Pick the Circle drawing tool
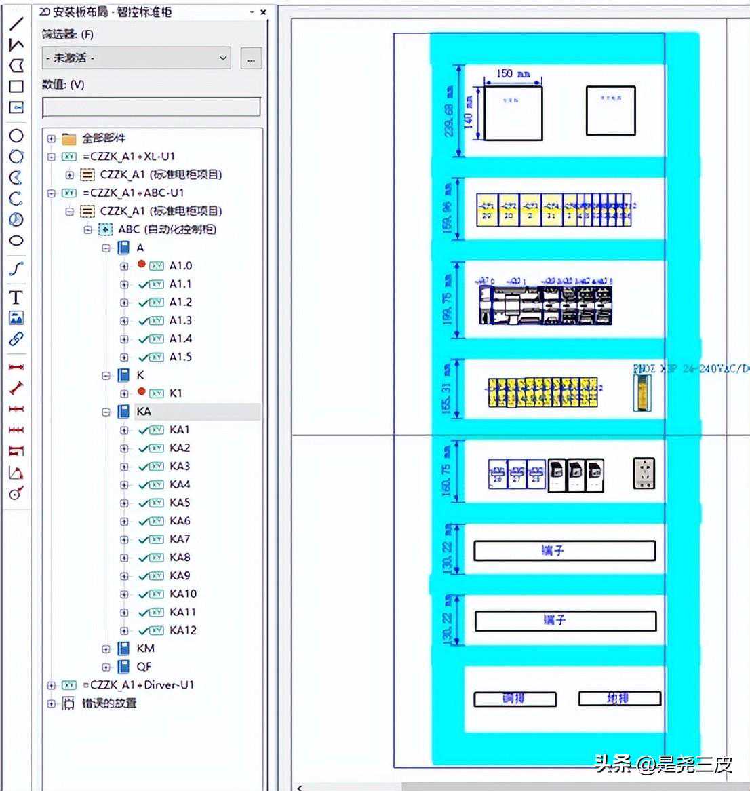The width and height of the screenshot is (750, 791). 16,136
